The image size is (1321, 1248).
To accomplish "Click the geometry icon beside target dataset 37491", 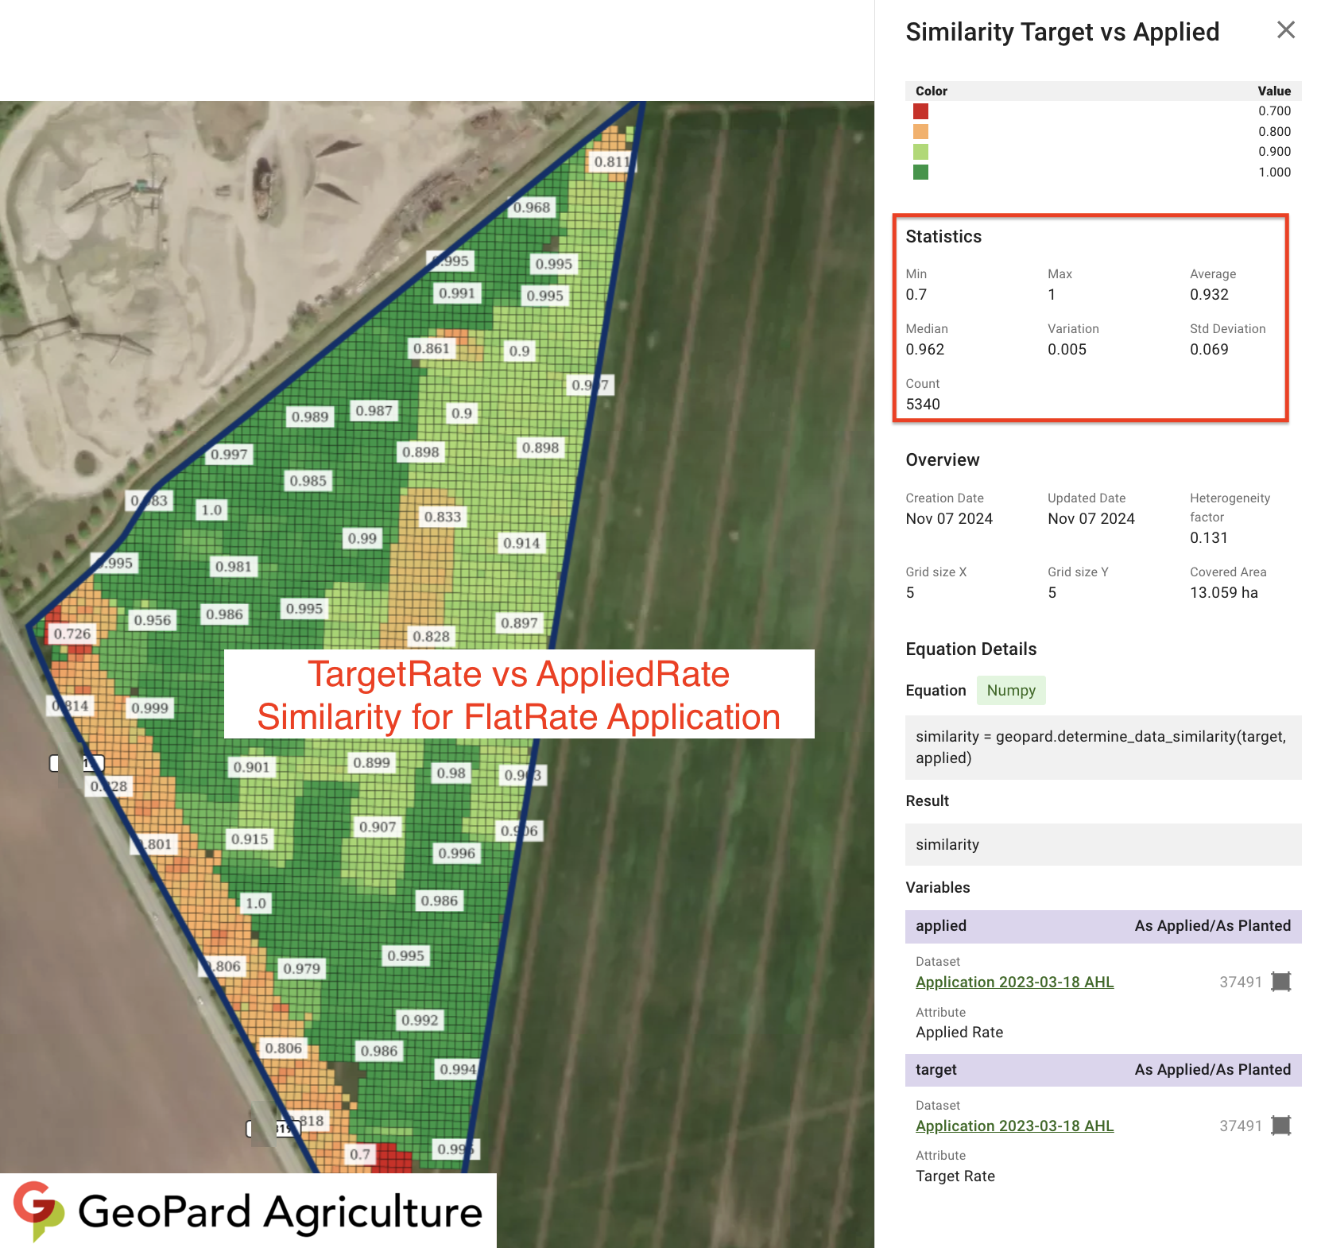I will pyautogui.click(x=1280, y=1126).
